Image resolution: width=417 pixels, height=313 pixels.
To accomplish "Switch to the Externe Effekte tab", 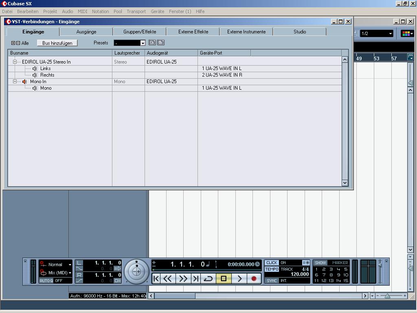I will click(x=193, y=32).
